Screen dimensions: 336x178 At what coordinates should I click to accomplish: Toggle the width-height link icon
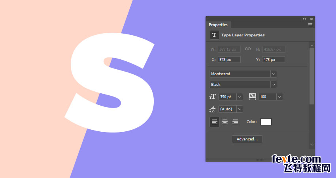tap(248, 49)
